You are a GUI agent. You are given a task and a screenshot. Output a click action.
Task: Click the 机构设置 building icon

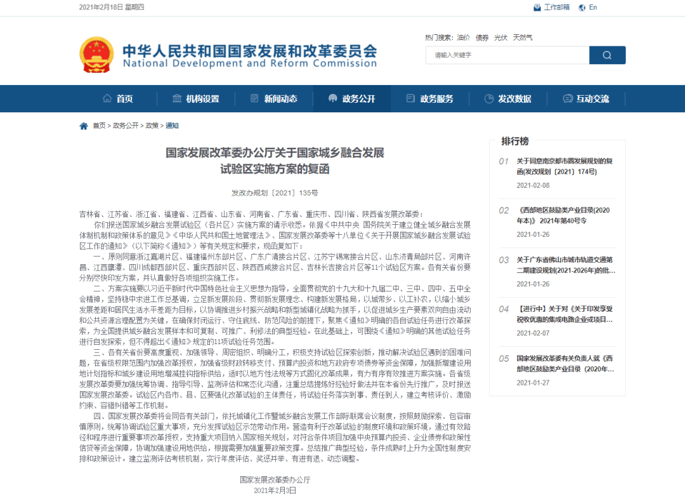point(177,98)
